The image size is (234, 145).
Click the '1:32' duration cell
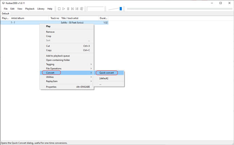click(106, 23)
